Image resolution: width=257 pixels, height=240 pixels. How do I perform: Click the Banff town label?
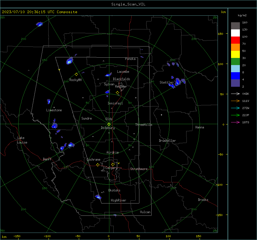47,159
